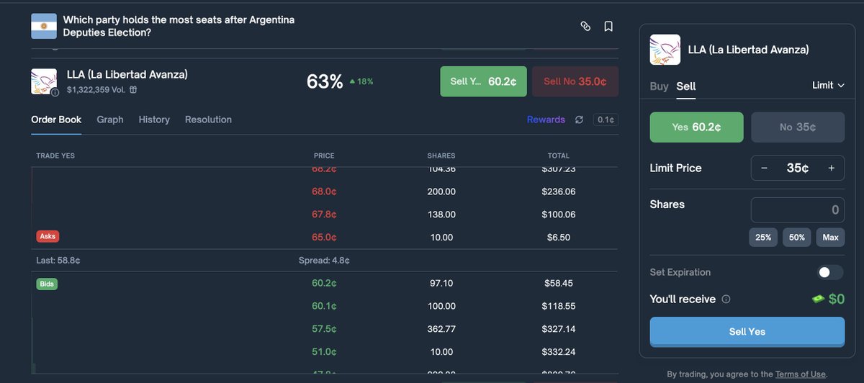The image size is (864, 383).
Task: Select the Buy tab in the trade panel
Action: (x=659, y=86)
